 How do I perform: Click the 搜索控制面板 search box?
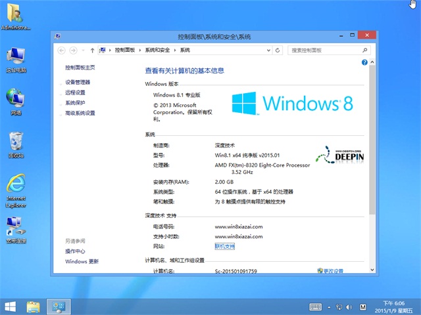click(x=324, y=50)
